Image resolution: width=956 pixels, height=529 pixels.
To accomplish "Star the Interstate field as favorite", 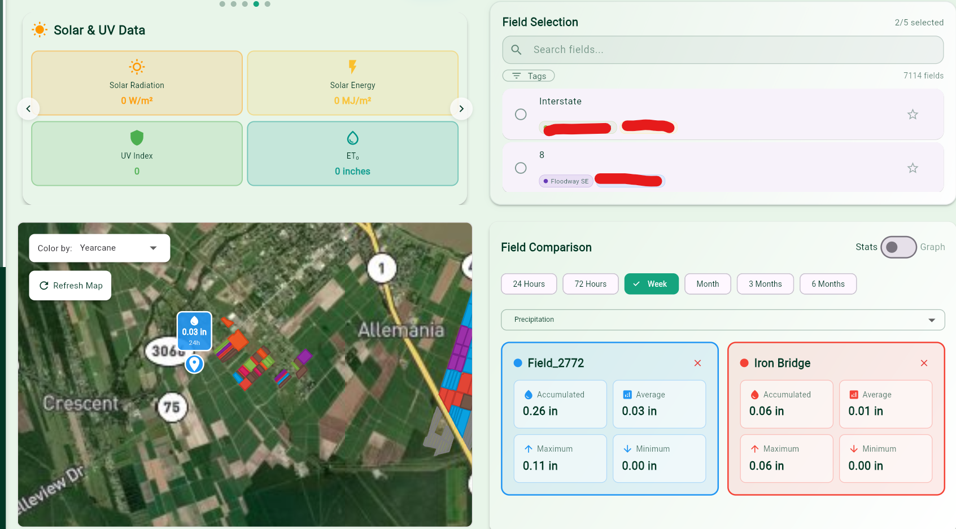I will [913, 114].
